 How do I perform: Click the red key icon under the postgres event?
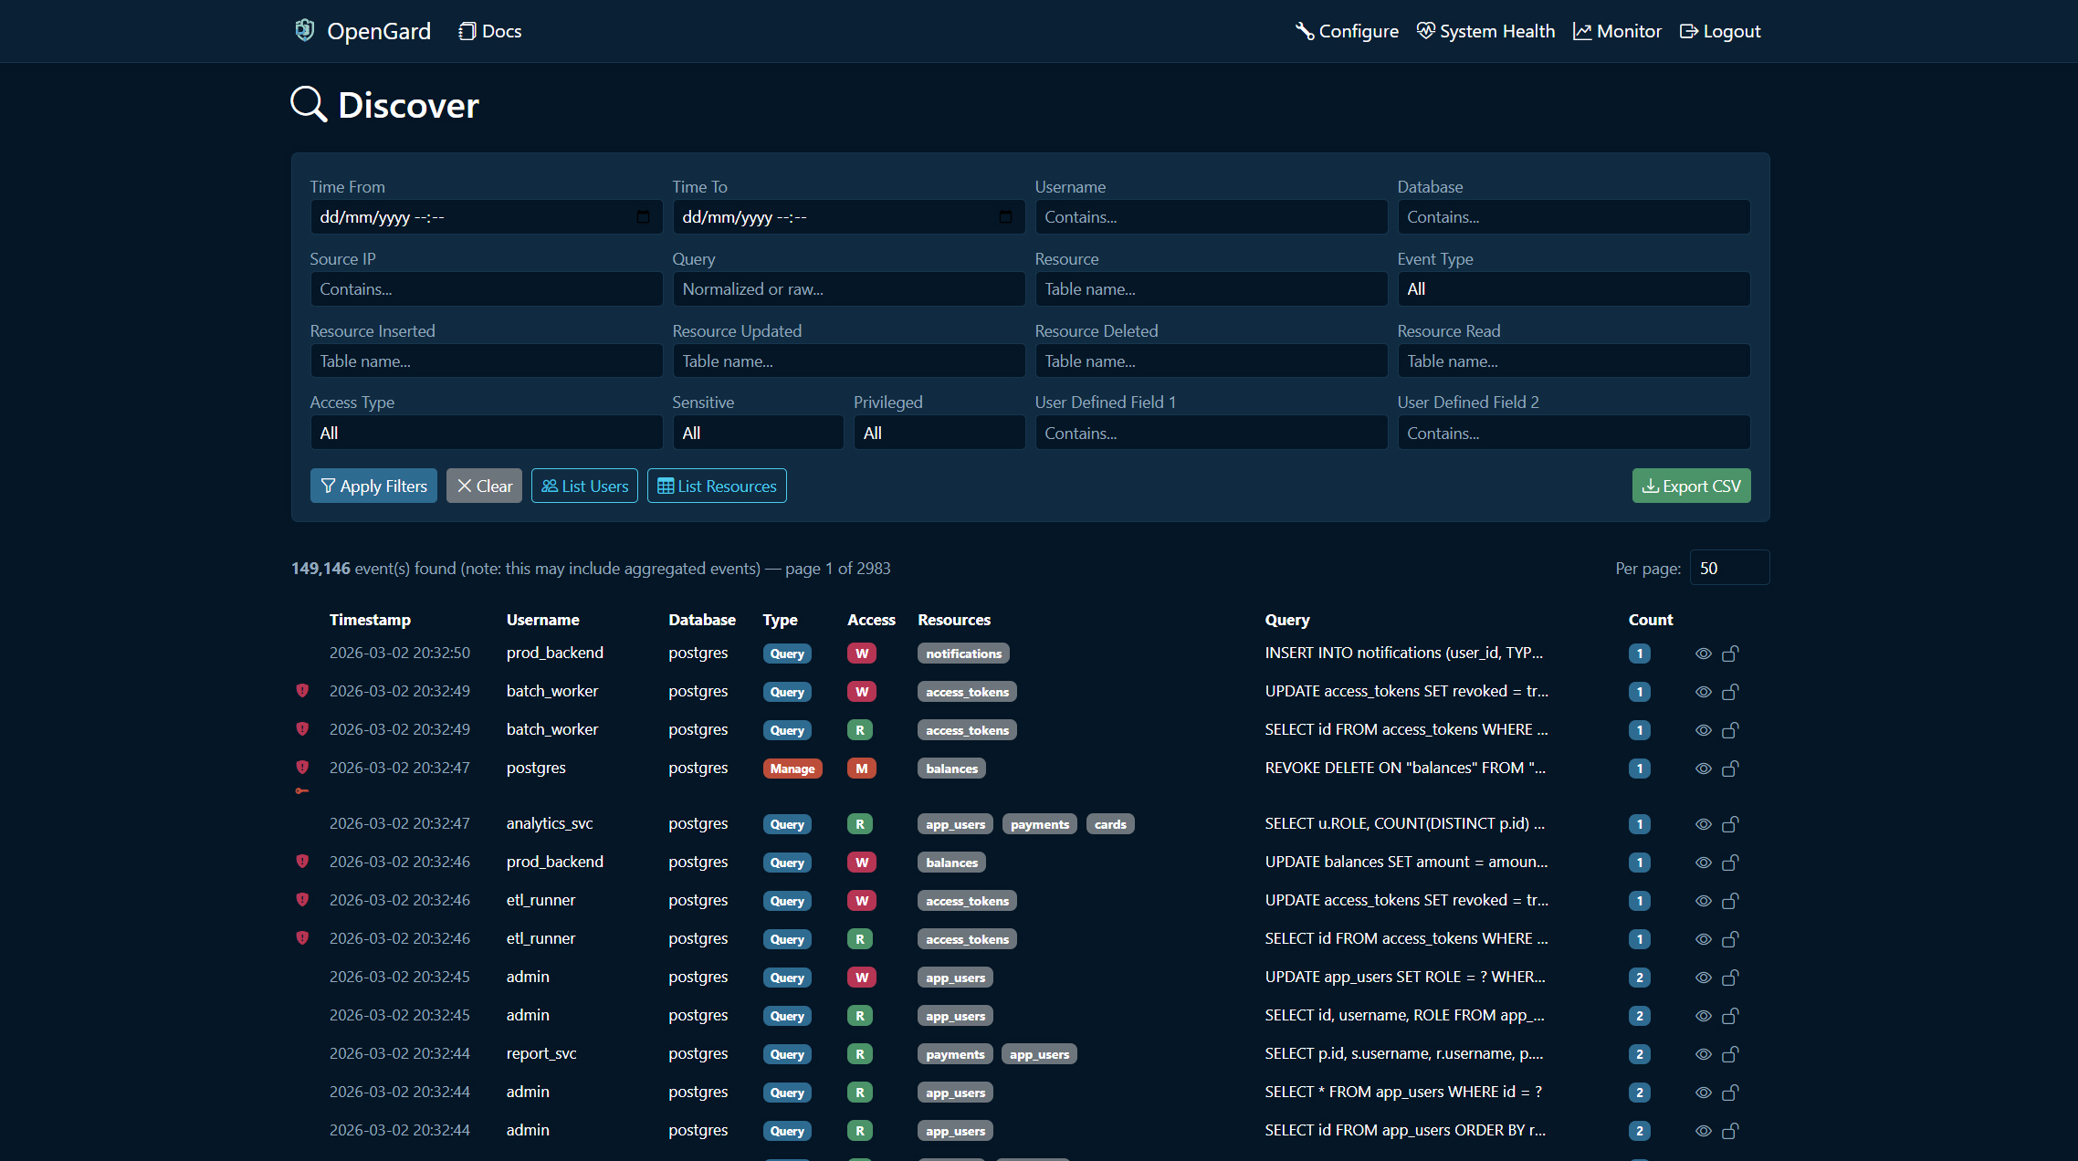302,790
